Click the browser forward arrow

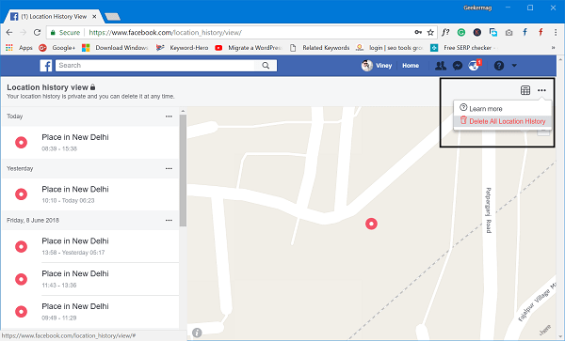[x=23, y=32]
